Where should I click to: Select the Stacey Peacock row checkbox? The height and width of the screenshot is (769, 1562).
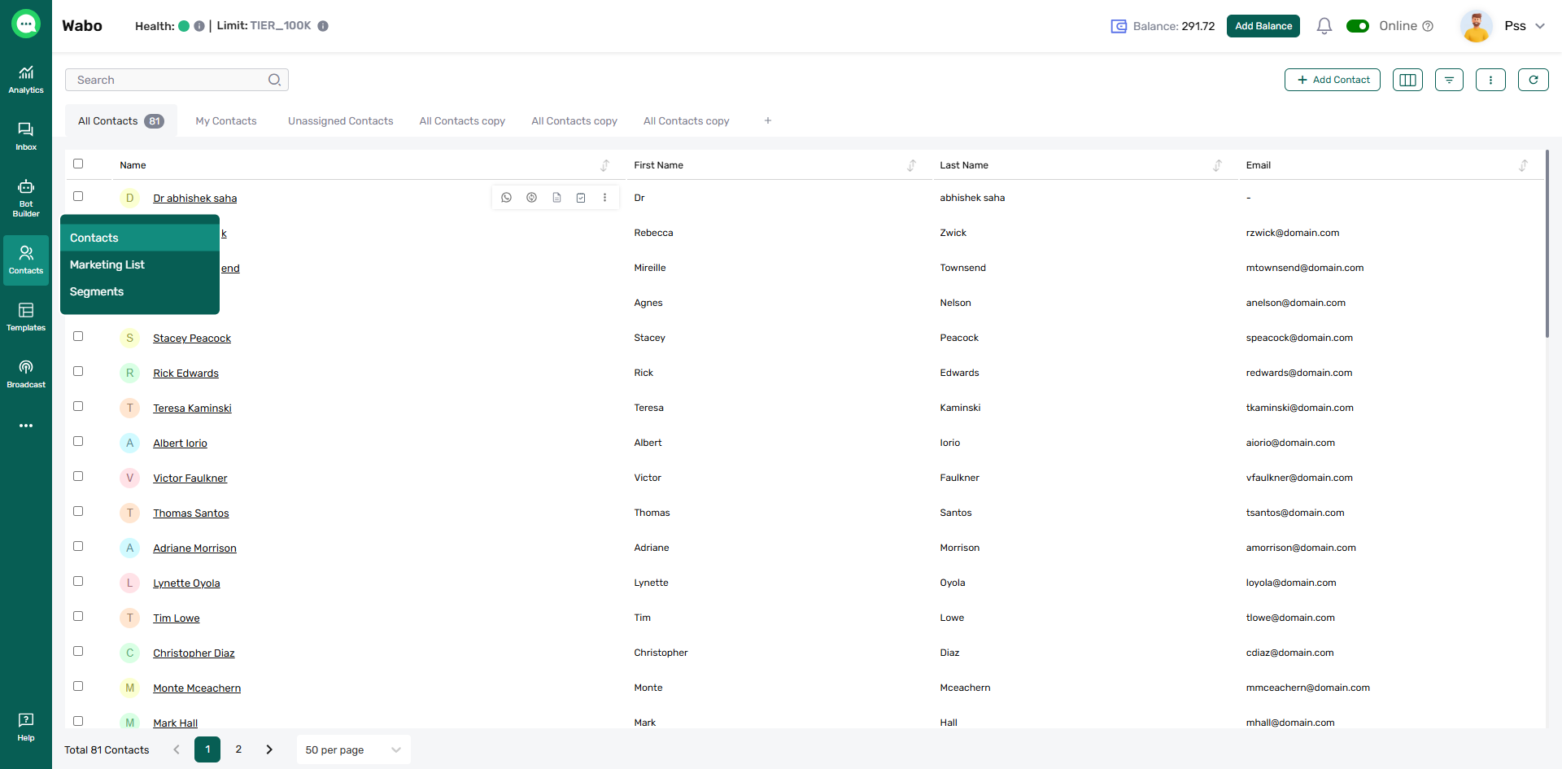pyautogui.click(x=78, y=336)
